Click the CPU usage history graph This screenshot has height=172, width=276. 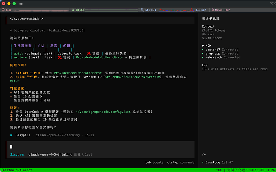[x=41, y=10]
